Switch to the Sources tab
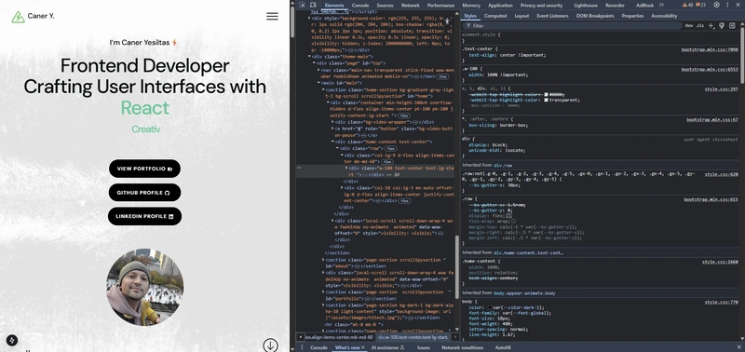The width and height of the screenshot is (745, 352). pyautogui.click(x=385, y=6)
